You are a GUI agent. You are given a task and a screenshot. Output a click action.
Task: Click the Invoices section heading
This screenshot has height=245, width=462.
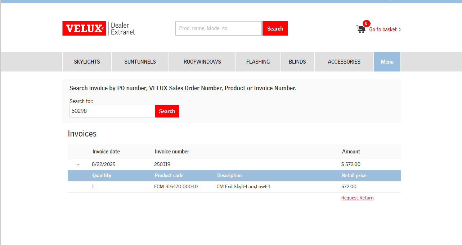82,134
